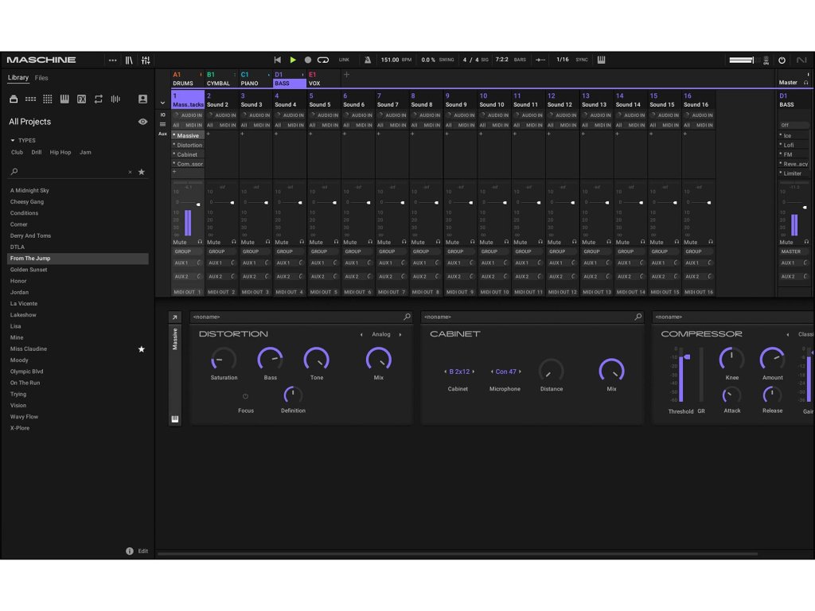The image size is (815, 611).
Task: Collapse the mixer with the chevron arrow
Action: [x=162, y=103]
